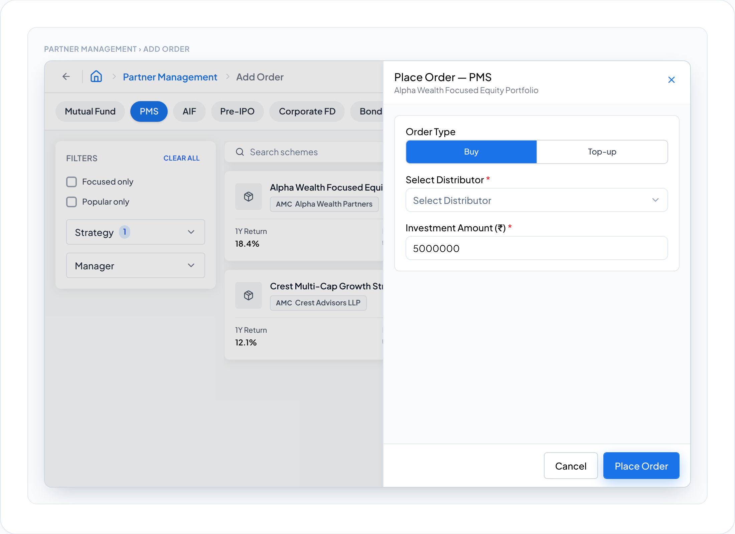
Task: Switch to the Mutual Fund tab
Action: (90, 111)
